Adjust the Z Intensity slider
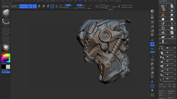This screenshot has height=99, width=177. click(85, 7)
